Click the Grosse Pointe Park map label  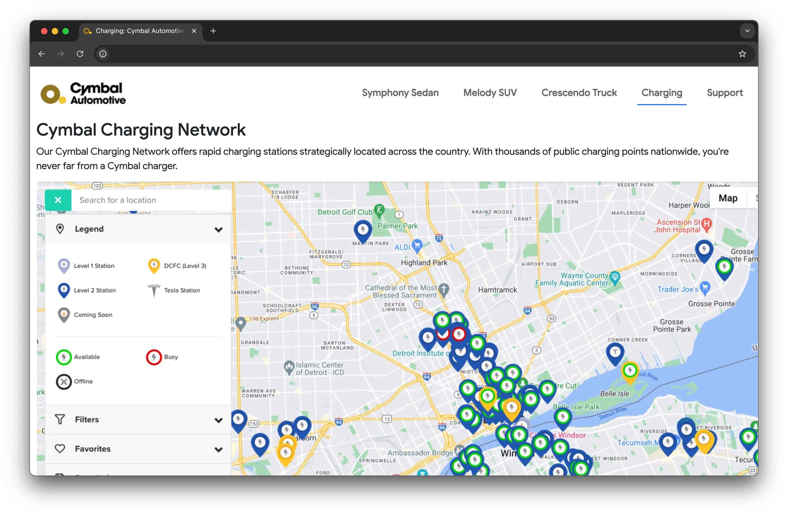pyautogui.click(x=672, y=325)
